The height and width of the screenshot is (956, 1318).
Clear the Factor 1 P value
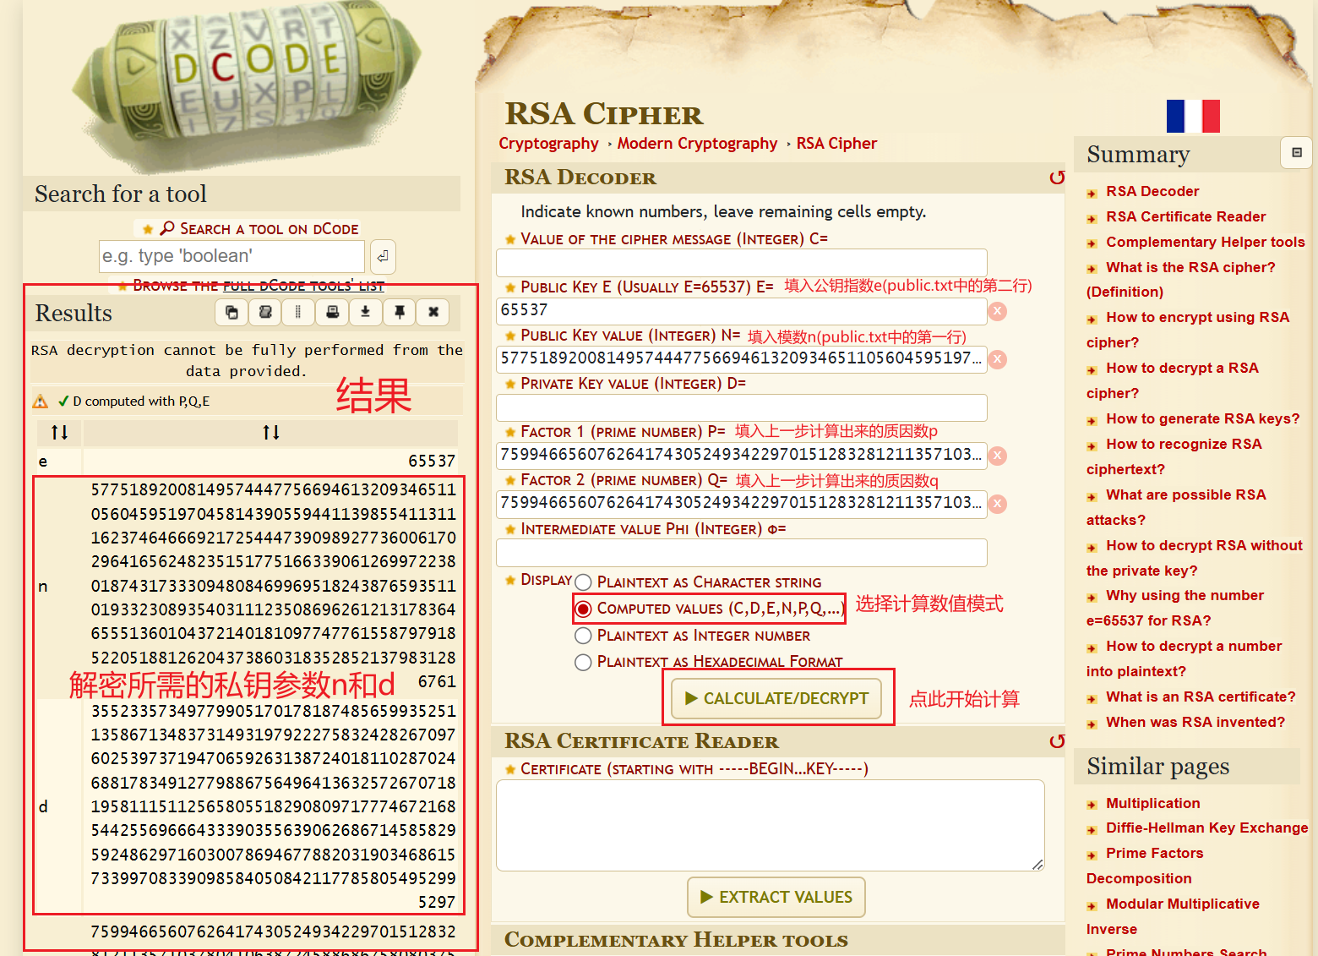coord(998,456)
